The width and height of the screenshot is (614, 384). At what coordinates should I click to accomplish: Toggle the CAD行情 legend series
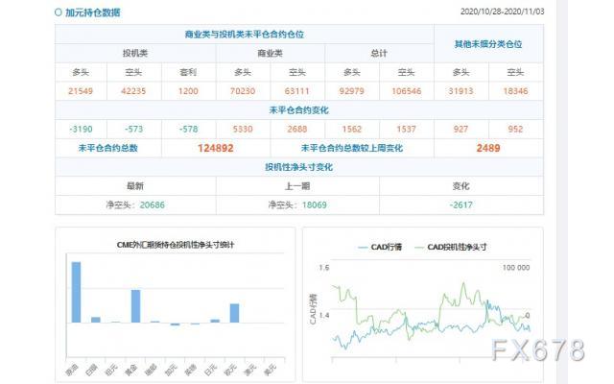[380, 247]
